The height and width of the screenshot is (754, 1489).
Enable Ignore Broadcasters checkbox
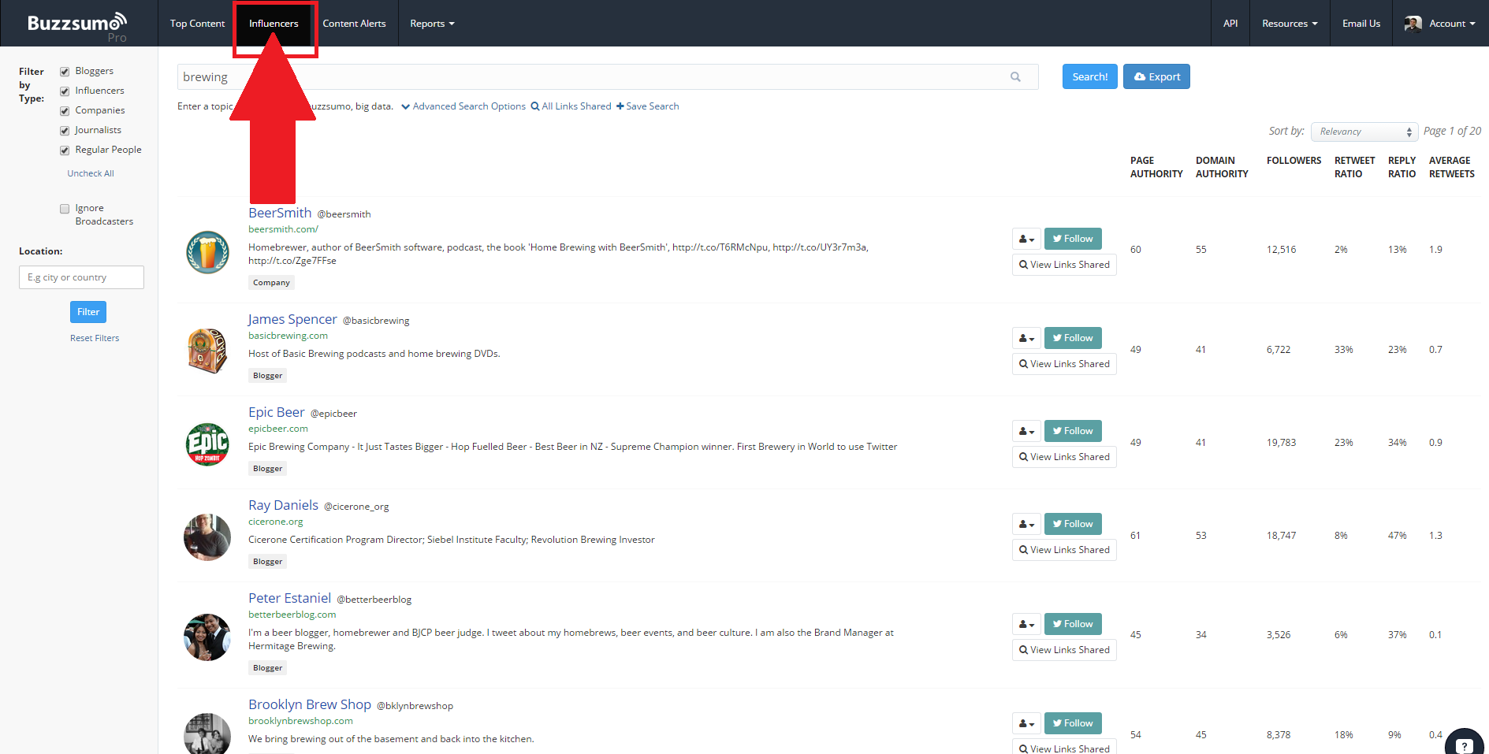coord(65,209)
